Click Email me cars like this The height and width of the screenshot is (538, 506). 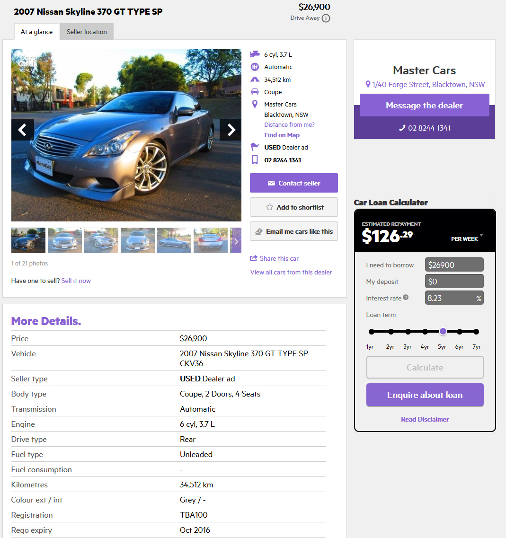[294, 231]
